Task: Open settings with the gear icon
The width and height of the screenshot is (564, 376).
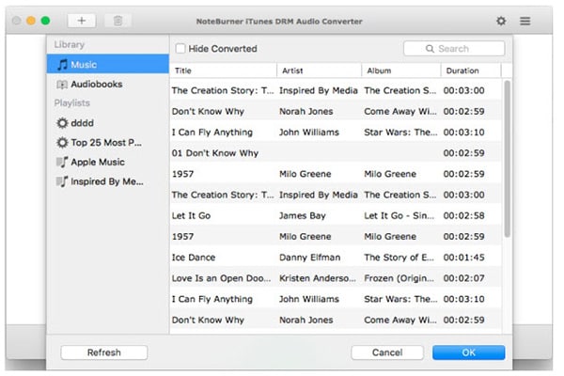Action: (x=501, y=21)
